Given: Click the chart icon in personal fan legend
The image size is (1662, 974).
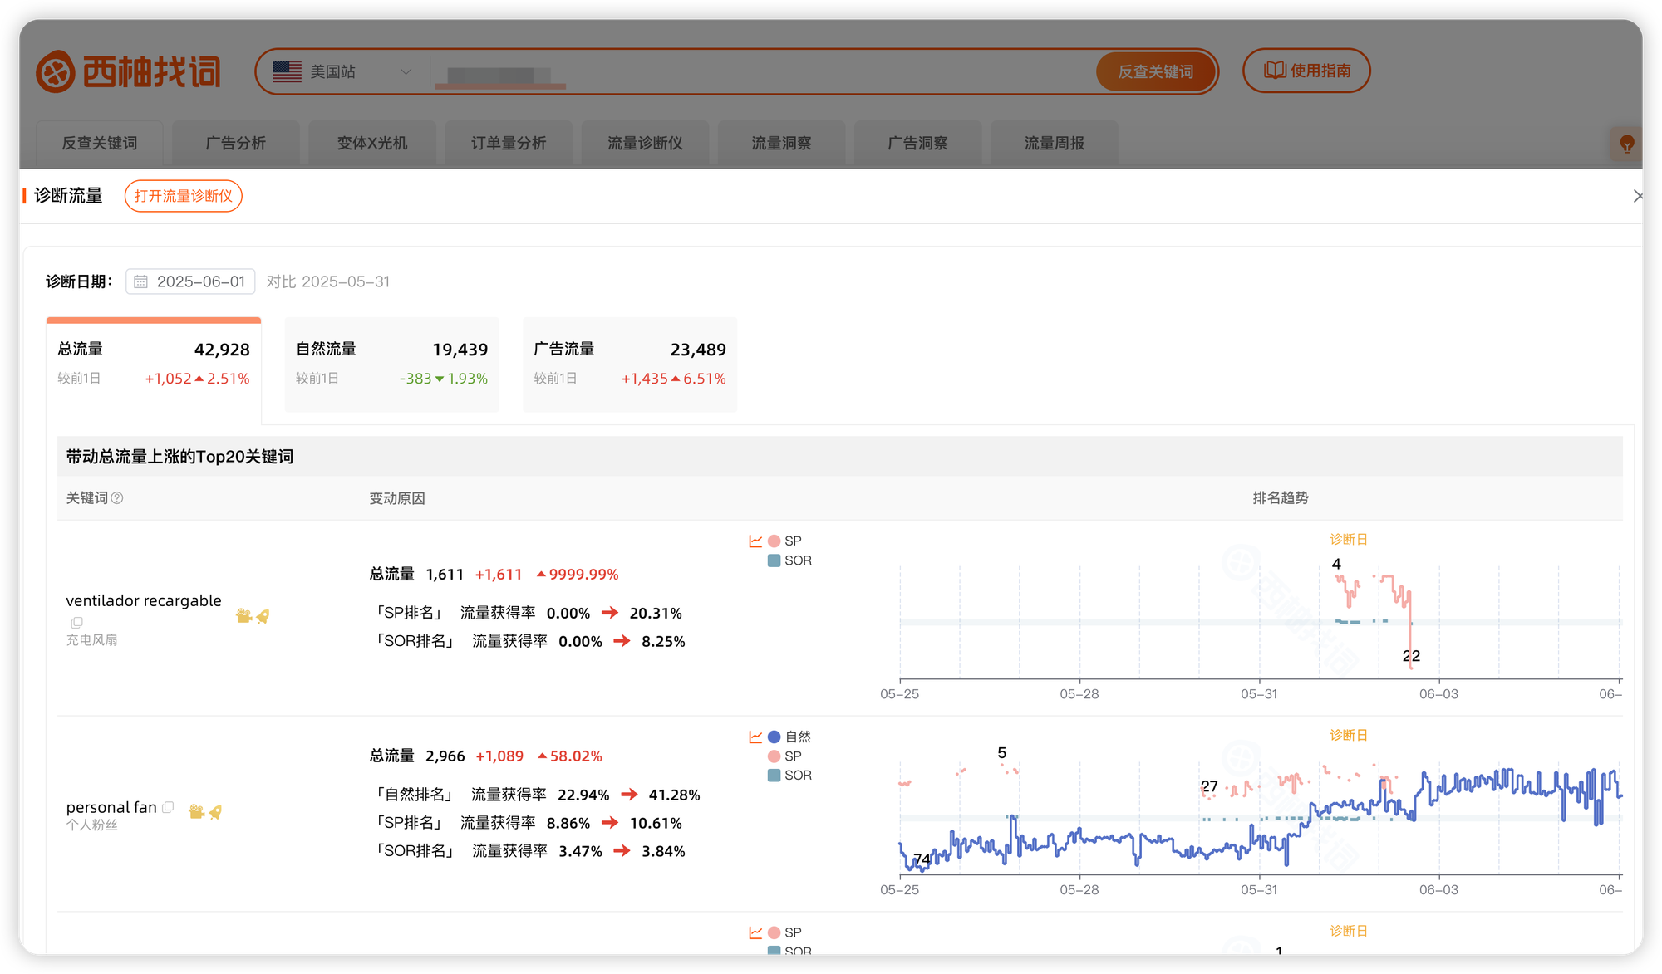Looking at the screenshot, I should [755, 737].
